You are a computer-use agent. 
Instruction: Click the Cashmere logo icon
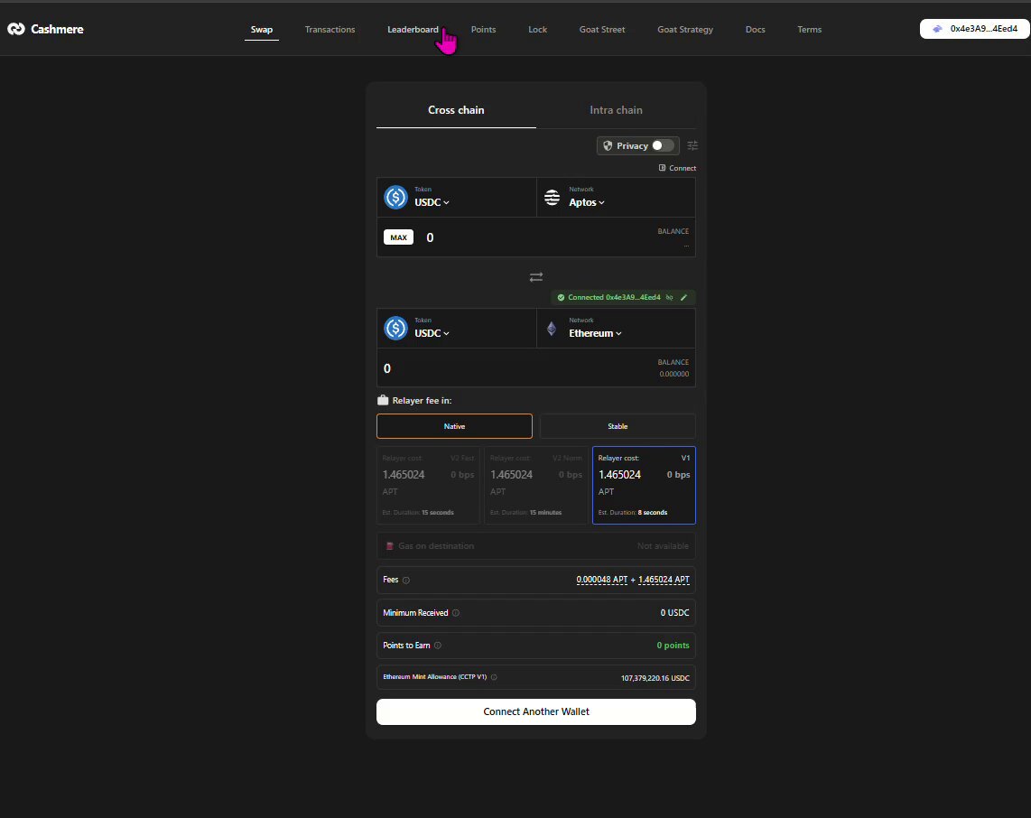point(15,29)
